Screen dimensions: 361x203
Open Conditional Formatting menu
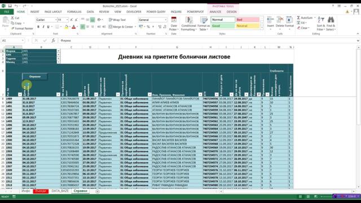(x=188, y=24)
